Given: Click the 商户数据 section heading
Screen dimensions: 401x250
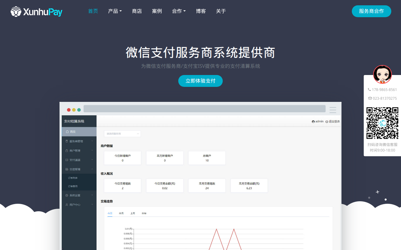Looking at the screenshot, I should (x=107, y=146).
